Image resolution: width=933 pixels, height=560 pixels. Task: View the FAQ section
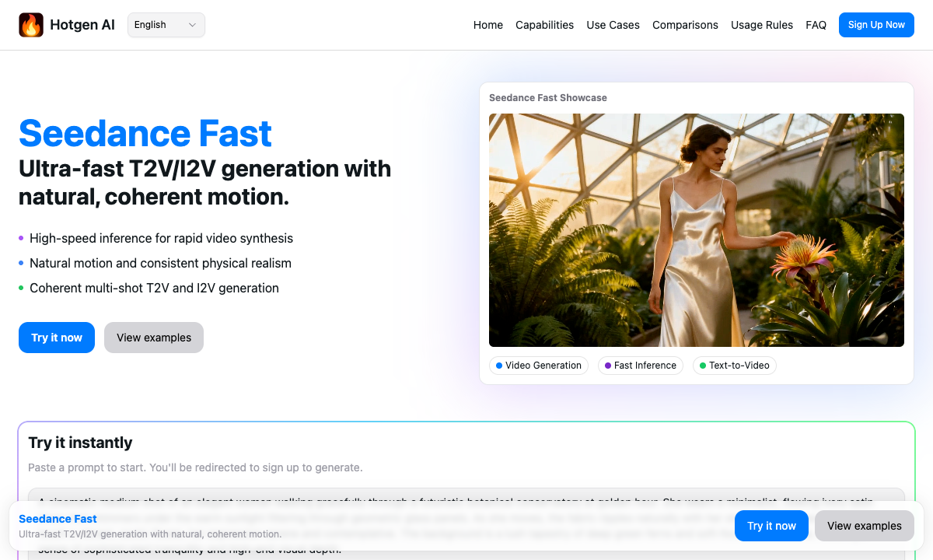click(816, 25)
